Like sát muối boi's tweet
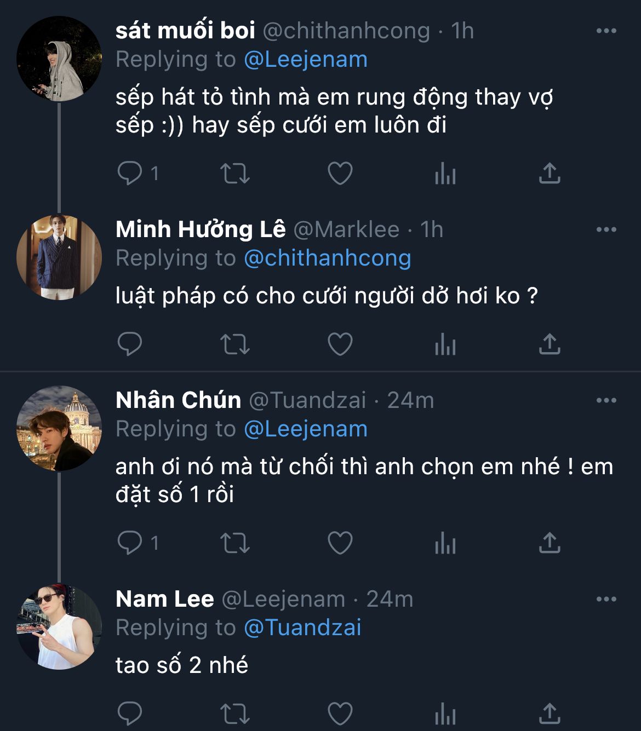 coord(340,174)
